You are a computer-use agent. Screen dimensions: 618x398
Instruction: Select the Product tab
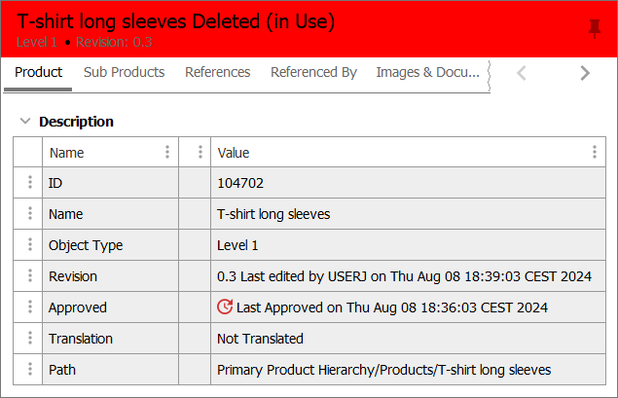39,72
